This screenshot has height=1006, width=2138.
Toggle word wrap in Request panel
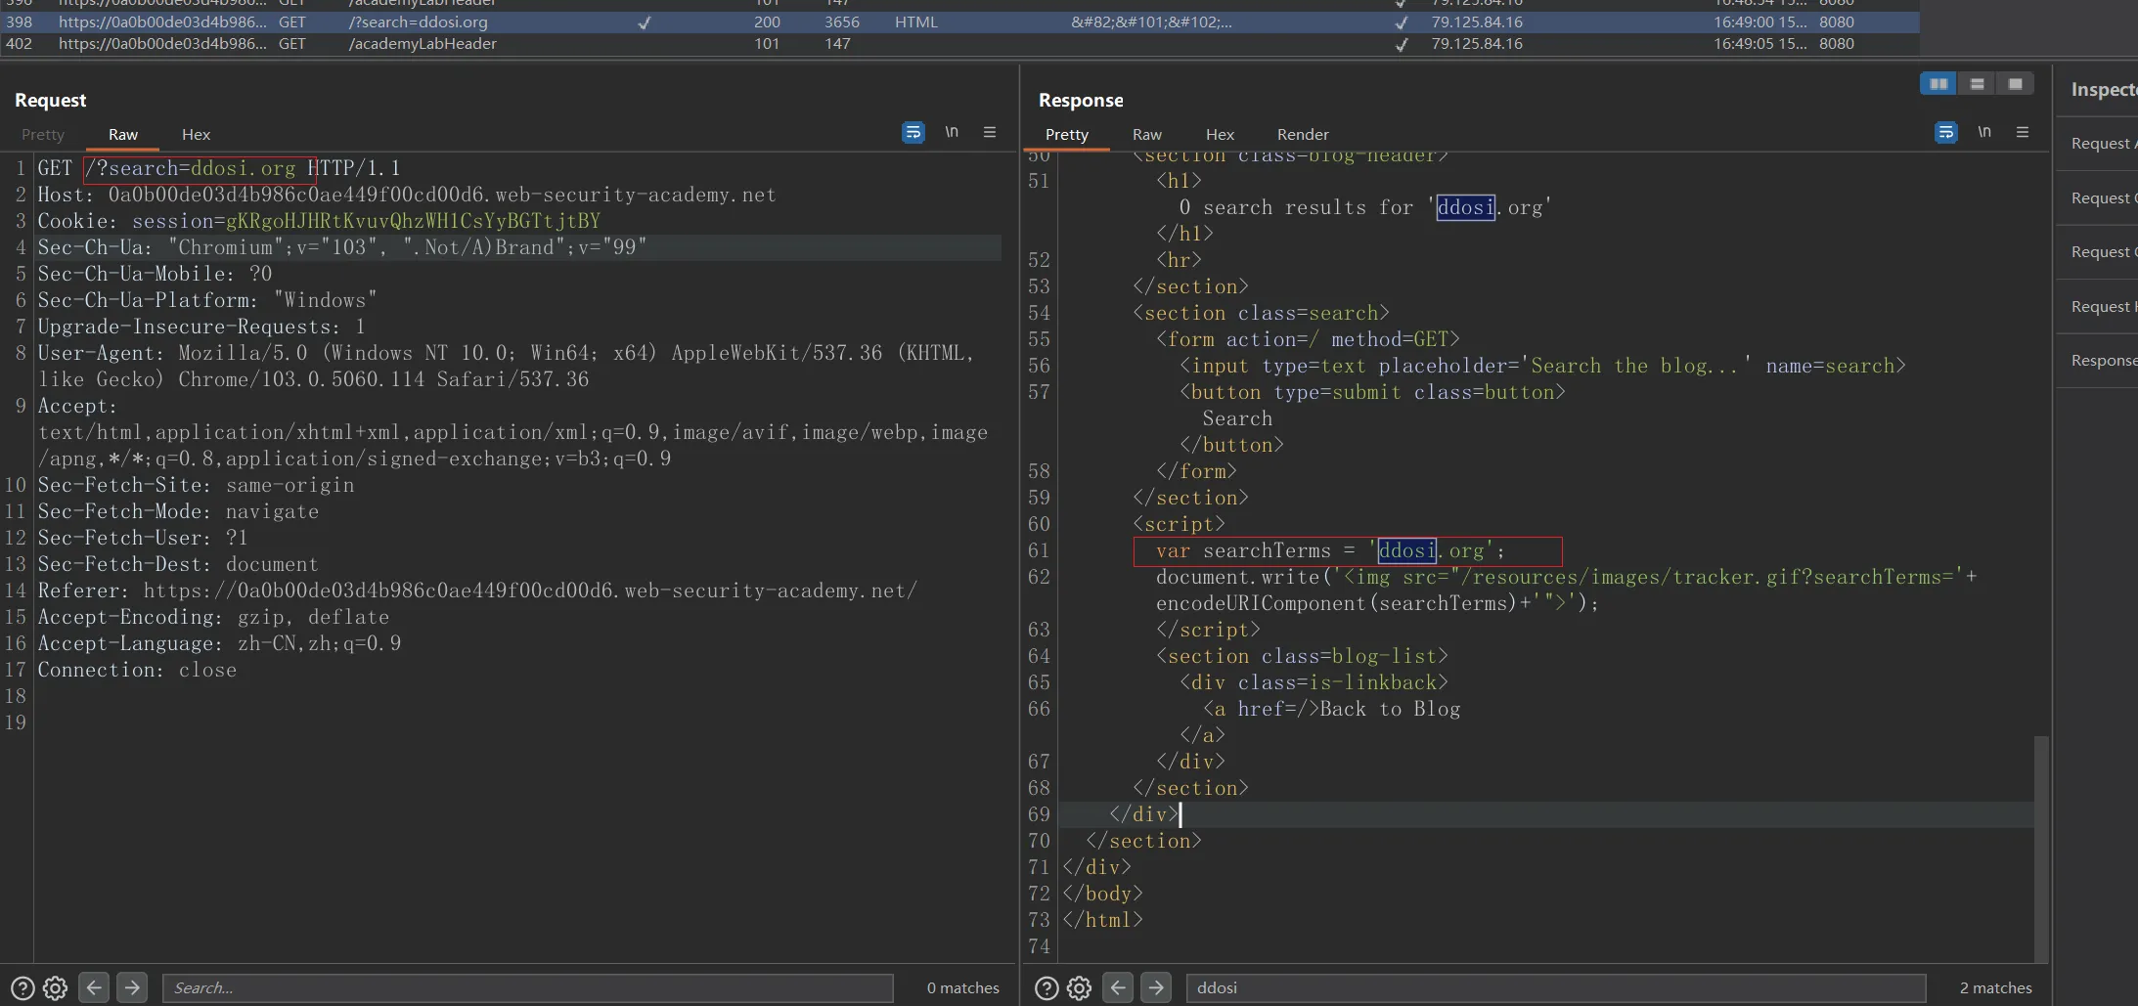913,132
